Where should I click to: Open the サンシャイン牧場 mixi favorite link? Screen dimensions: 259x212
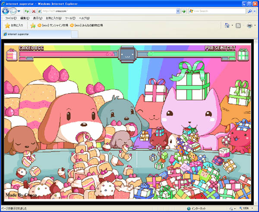tap(53, 25)
